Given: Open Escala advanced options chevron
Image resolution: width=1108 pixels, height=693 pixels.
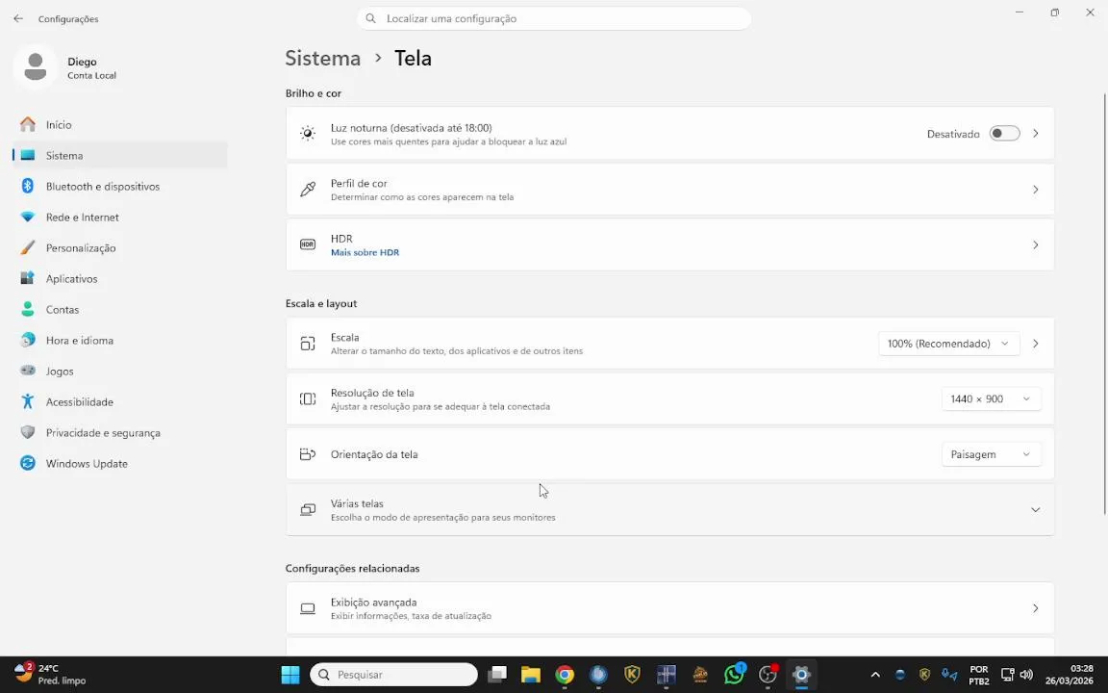Looking at the screenshot, I should tap(1035, 344).
